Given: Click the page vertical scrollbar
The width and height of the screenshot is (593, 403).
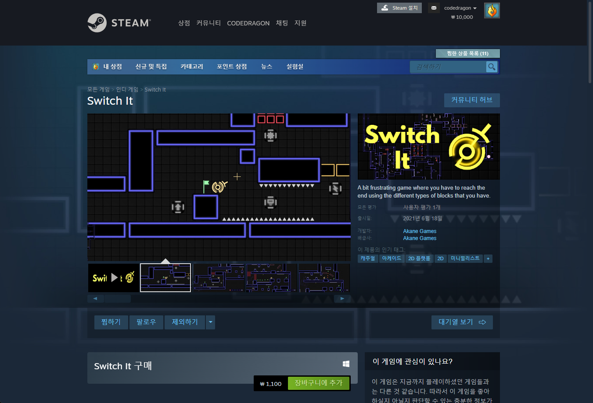Looking at the screenshot, I should [590, 42].
